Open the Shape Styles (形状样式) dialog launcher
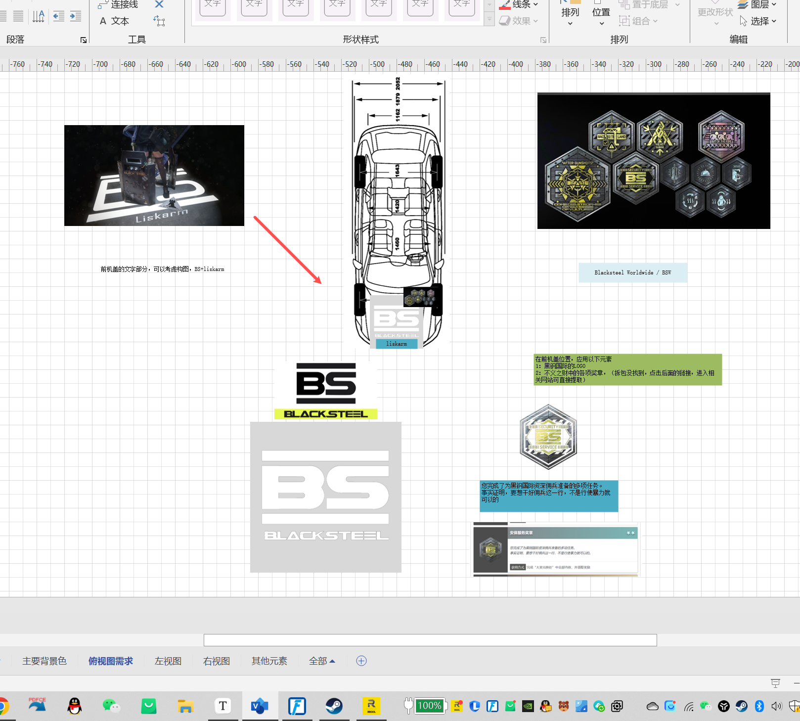 point(543,40)
